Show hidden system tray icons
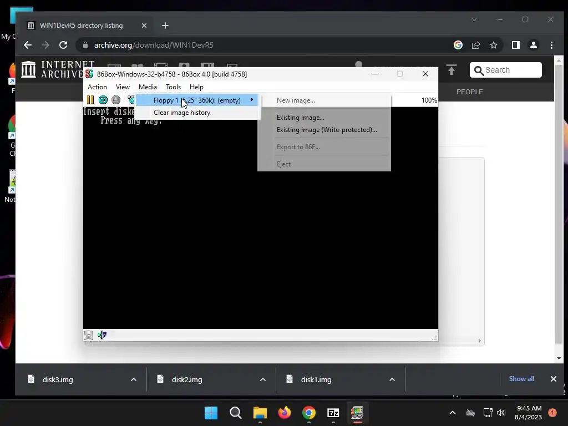The height and width of the screenshot is (426, 568). click(453, 413)
